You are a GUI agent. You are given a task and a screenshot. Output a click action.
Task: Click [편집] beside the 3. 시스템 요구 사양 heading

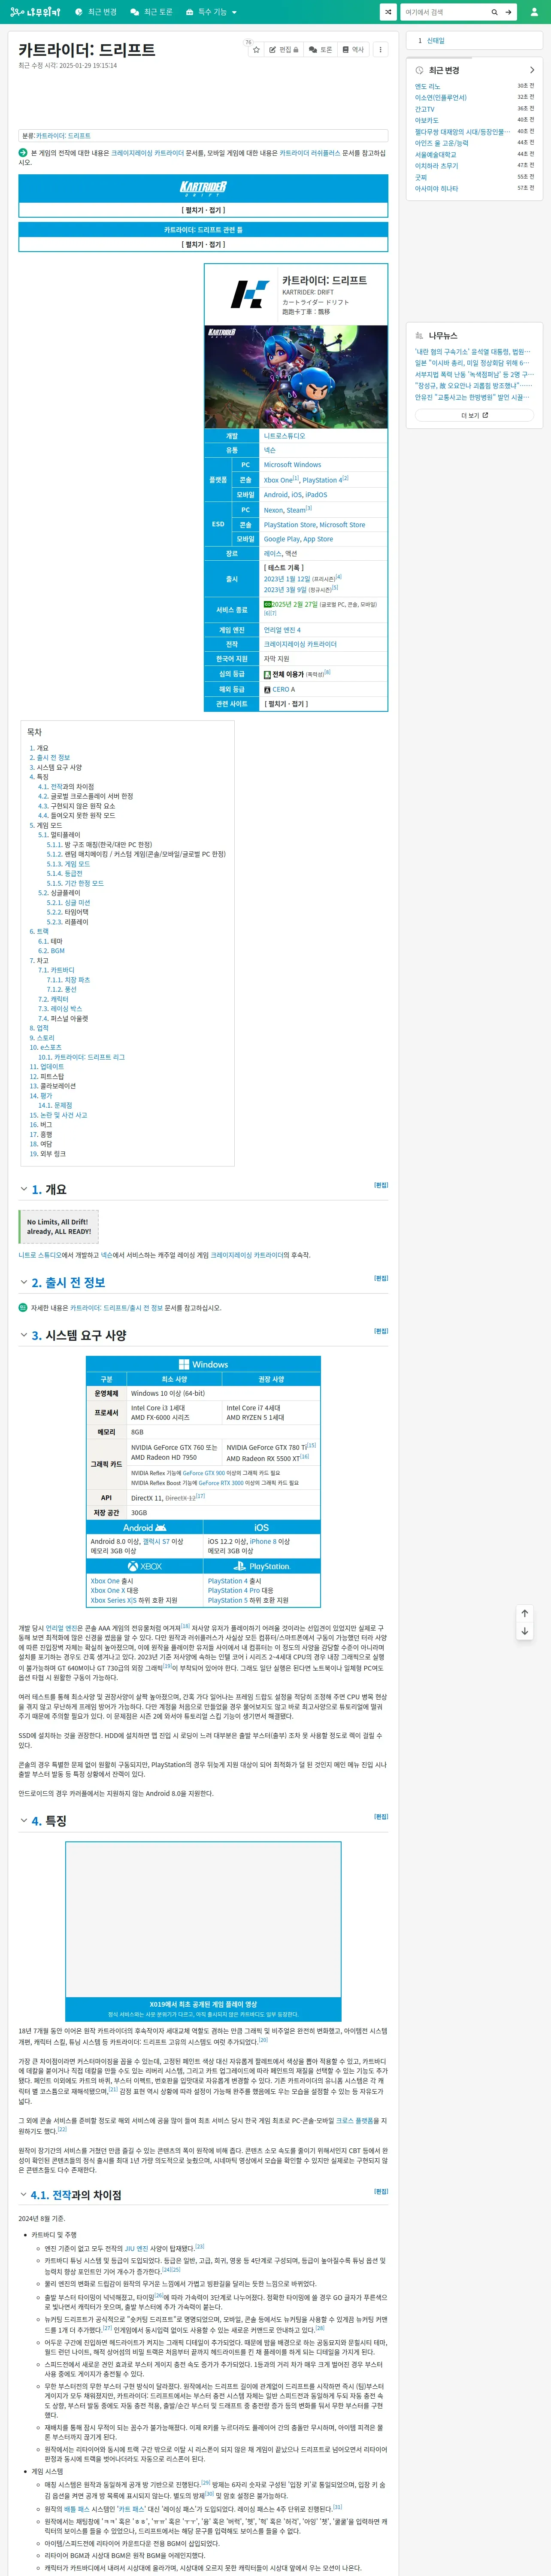coord(381,1331)
